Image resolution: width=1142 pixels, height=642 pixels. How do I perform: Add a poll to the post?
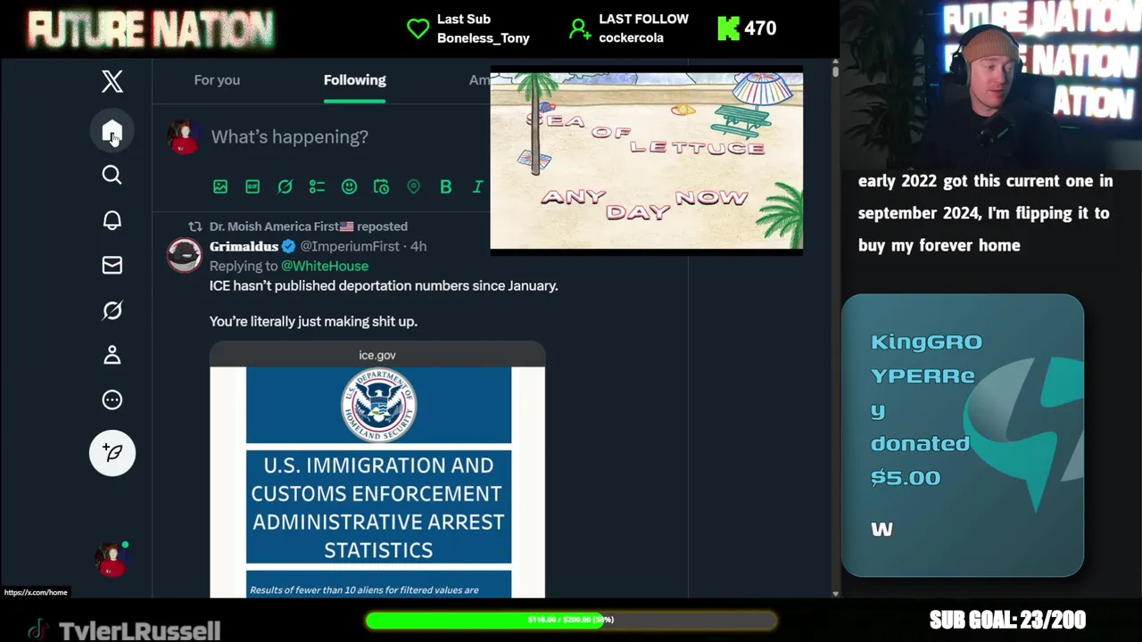(317, 186)
